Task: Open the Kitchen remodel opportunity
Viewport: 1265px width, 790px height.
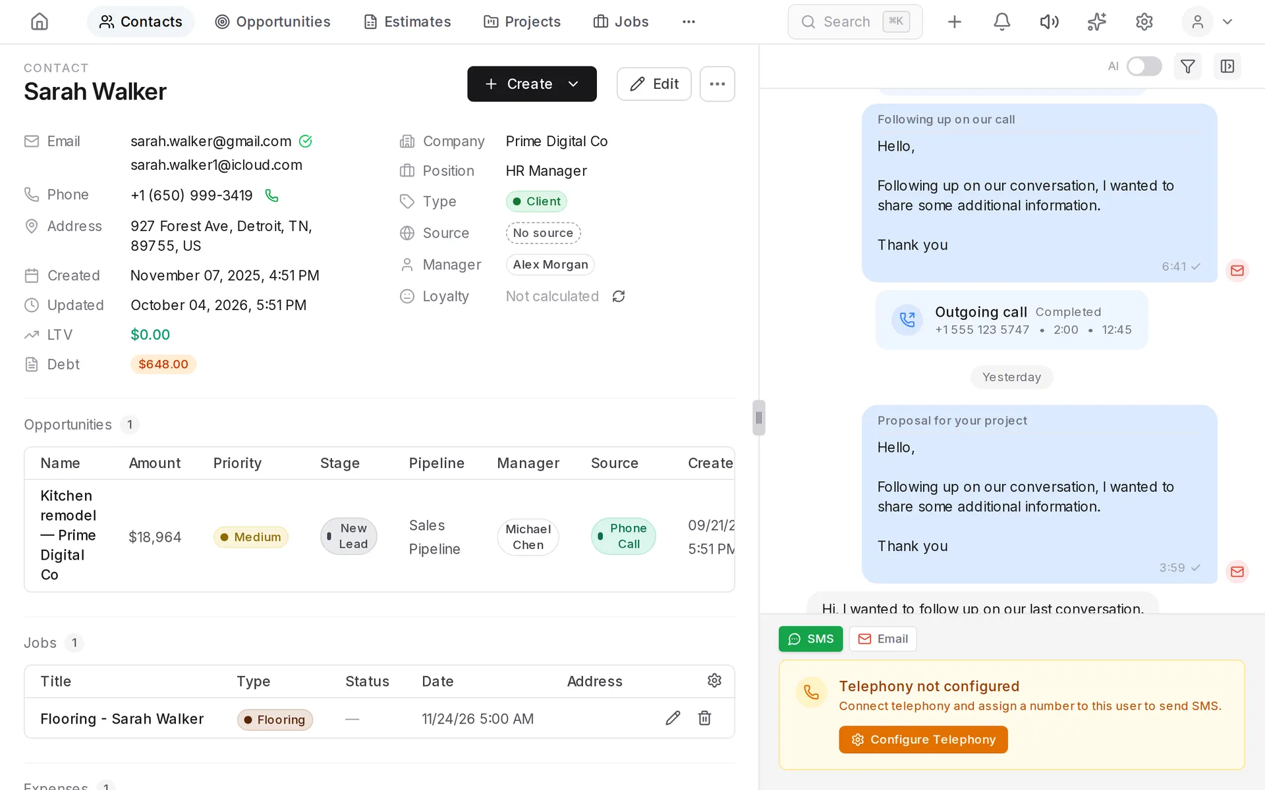Action: pos(69,535)
